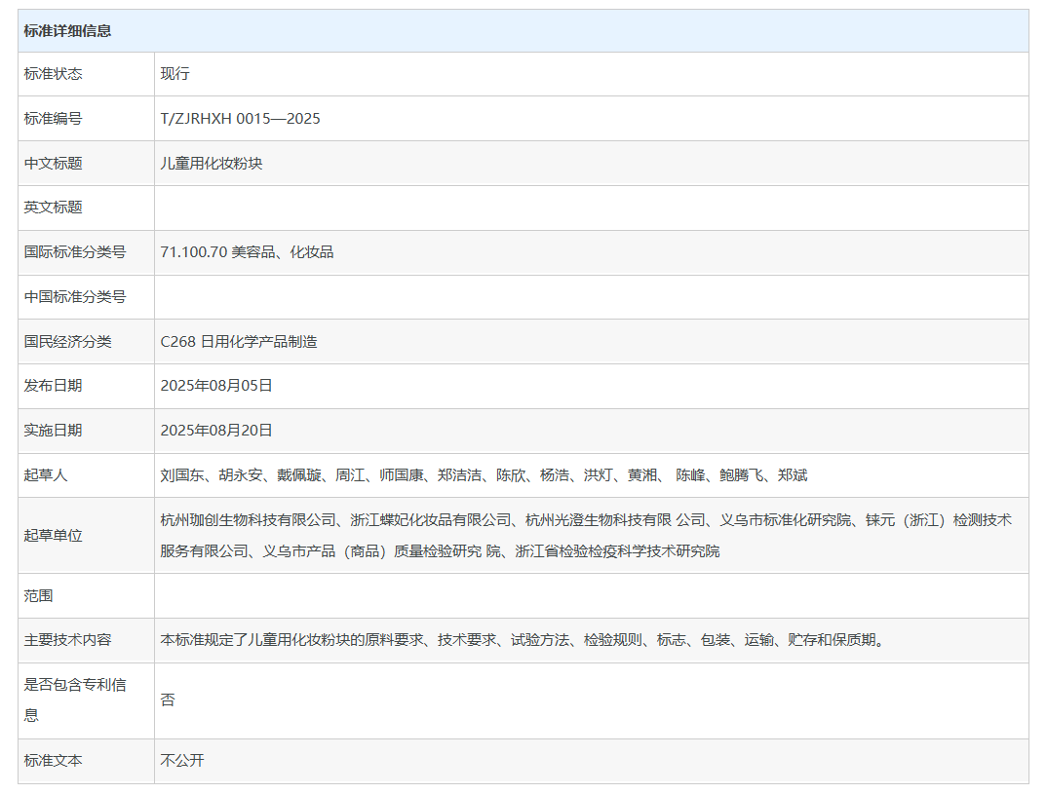1047x794 pixels.
Task: Click the patent info value 否
Action: coord(168,700)
